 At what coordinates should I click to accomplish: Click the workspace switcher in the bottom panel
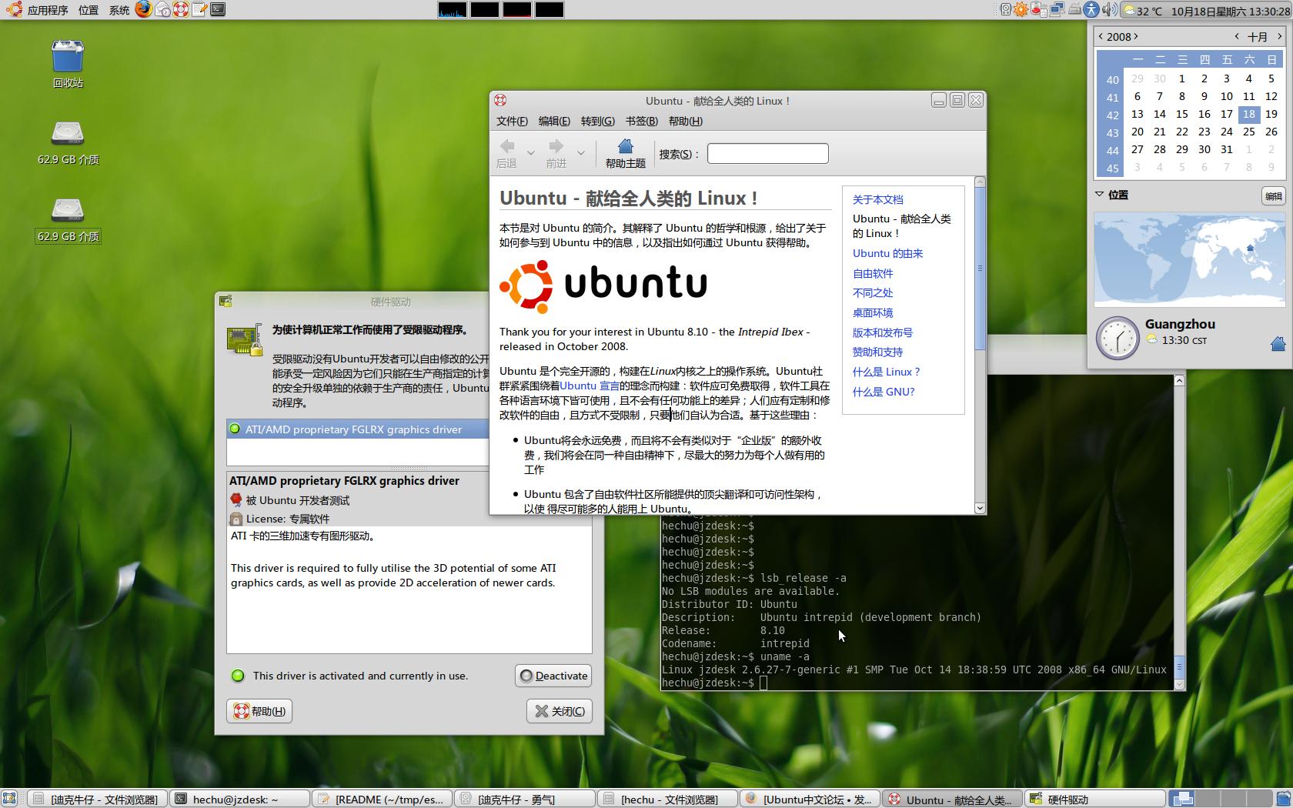click(x=1221, y=799)
